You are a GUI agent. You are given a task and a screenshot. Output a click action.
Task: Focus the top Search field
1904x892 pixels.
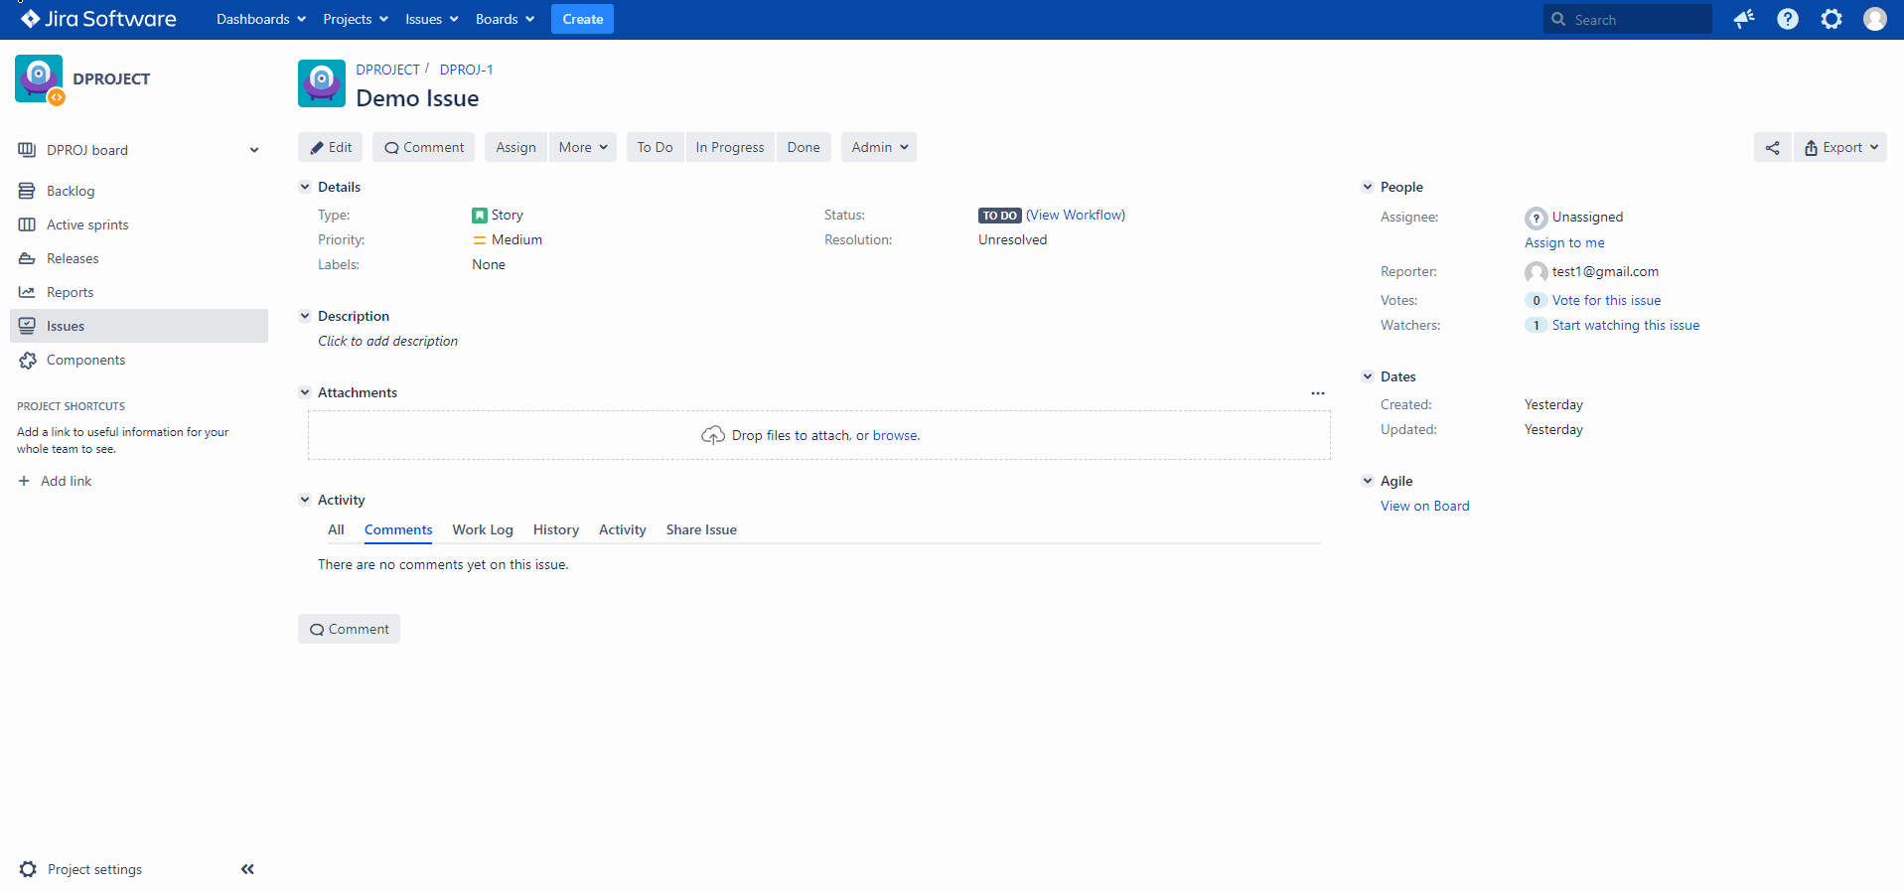(x=1628, y=19)
